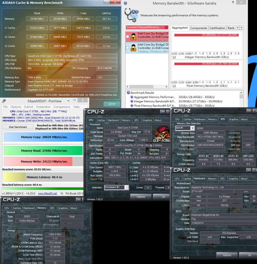The height and width of the screenshot is (264, 257).
Task: Click the G1-Killer skull logo in CPU-Z
Action: [161, 134]
